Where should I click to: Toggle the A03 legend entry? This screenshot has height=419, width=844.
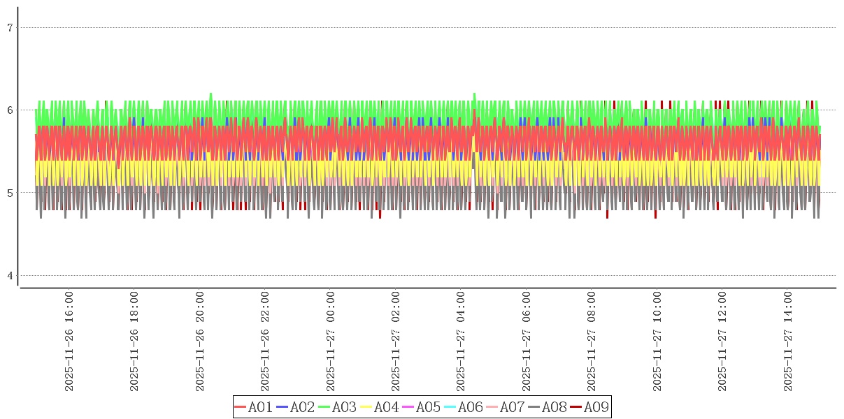point(344,407)
